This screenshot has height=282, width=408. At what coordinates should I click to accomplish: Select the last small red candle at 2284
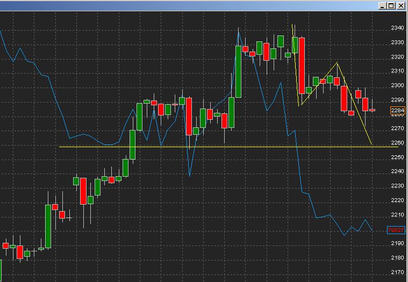click(x=373, y=110)
